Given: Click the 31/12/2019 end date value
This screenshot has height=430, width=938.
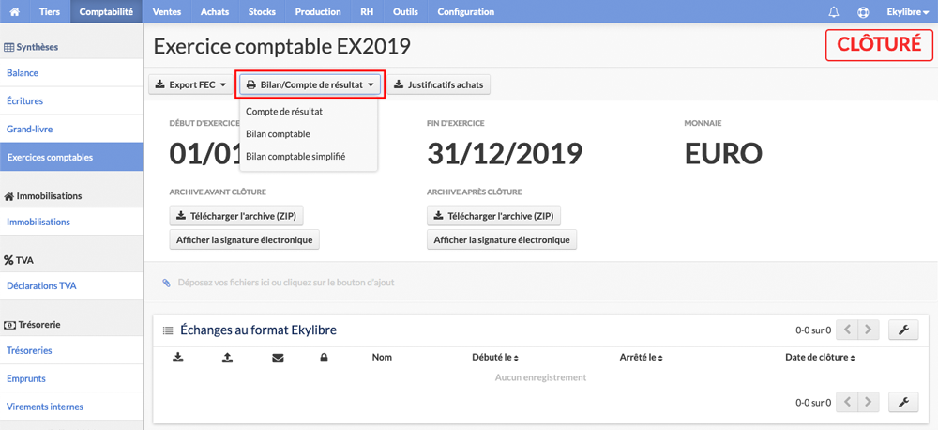Looking at the screenshot, I should click(505, 154).
